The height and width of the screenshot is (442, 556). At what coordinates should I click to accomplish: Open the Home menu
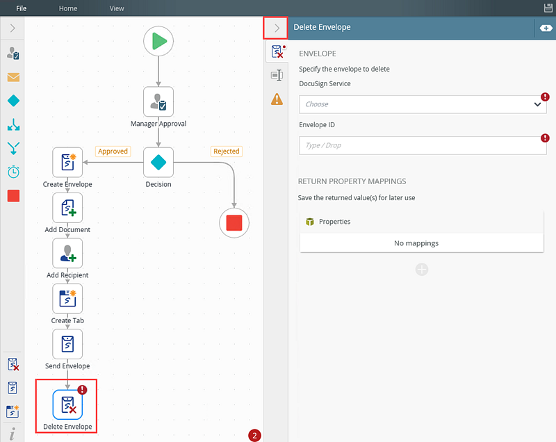(x=67, y=8)
